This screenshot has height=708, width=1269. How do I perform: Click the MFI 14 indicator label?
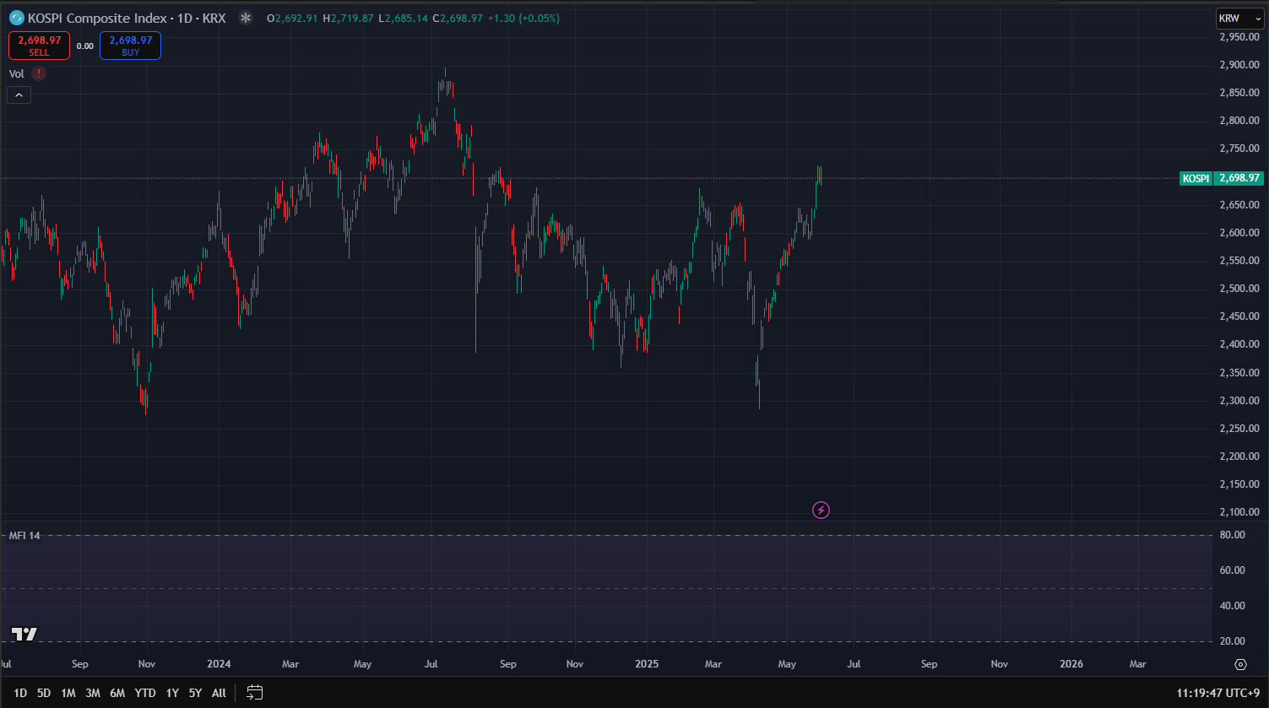[x=24, y=536]
